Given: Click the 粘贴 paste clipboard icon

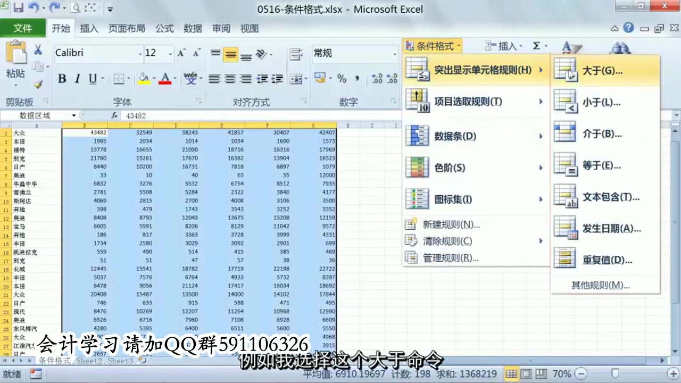Looking at the screenshot, I should pyautogui.click(x=15, y=54).
